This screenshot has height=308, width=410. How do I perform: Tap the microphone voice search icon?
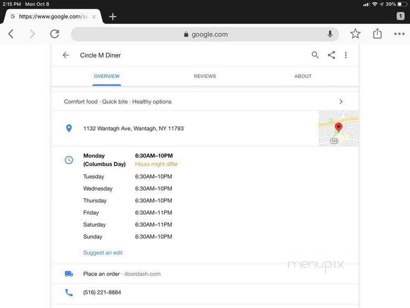pyautogui.click(x=330, y=34)
